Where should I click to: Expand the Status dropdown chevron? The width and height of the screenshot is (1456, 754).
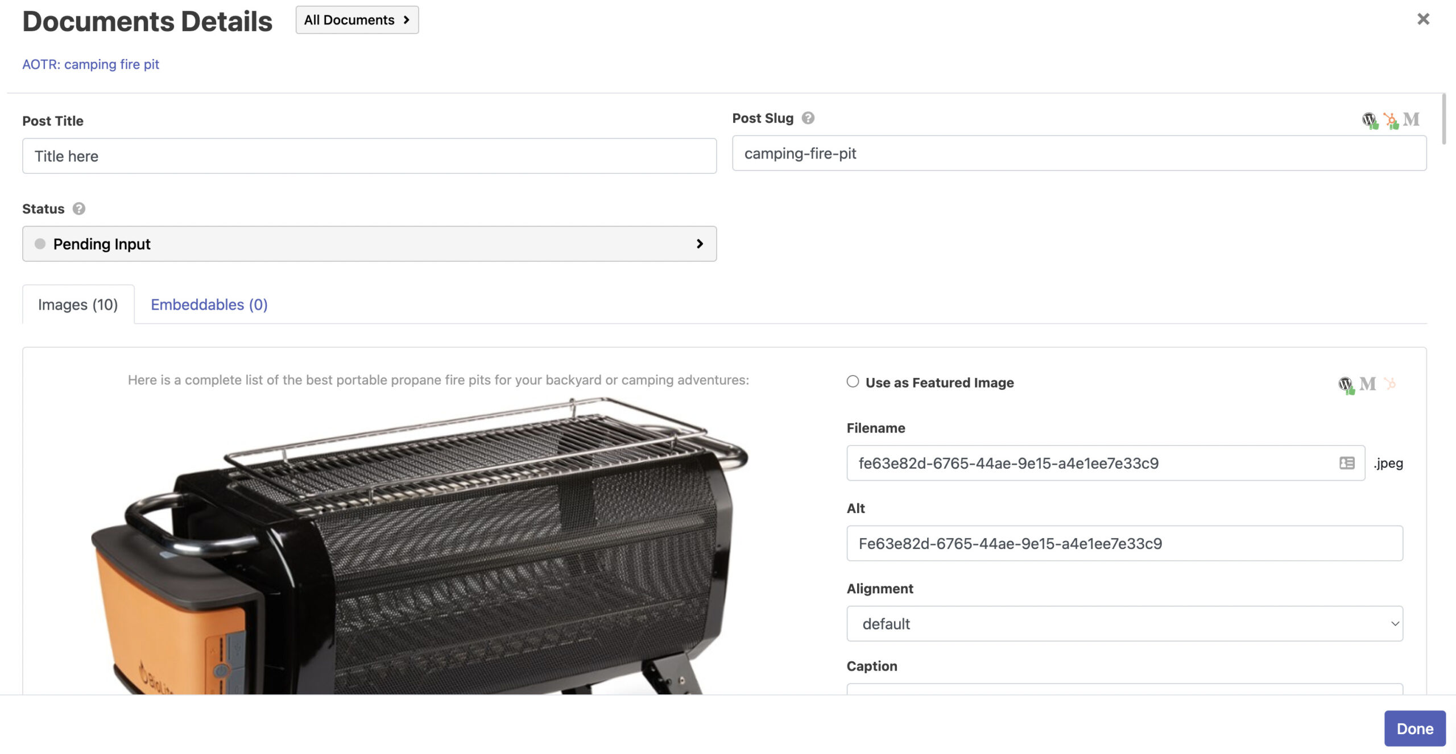point(700,243)
